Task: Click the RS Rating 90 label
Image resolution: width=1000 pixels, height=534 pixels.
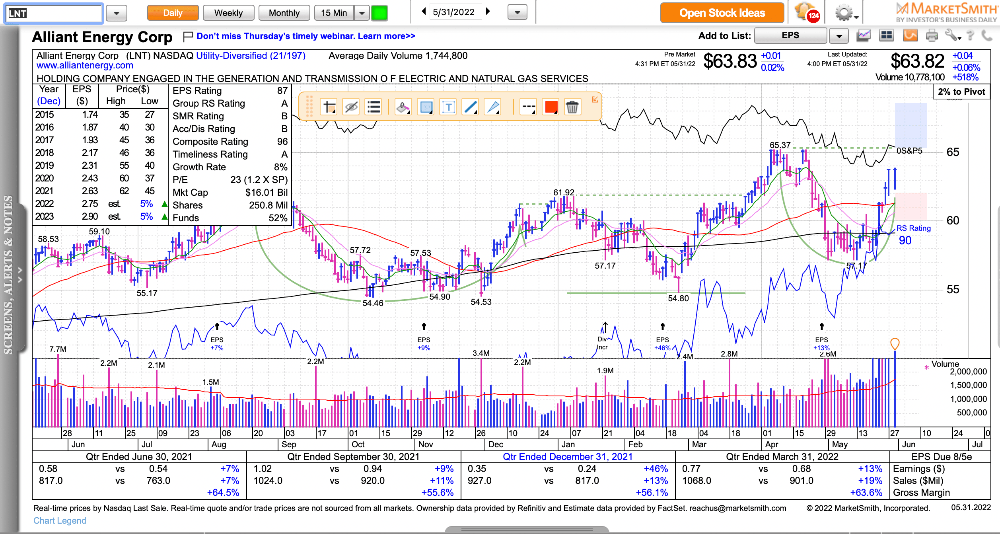Action: 913,234
